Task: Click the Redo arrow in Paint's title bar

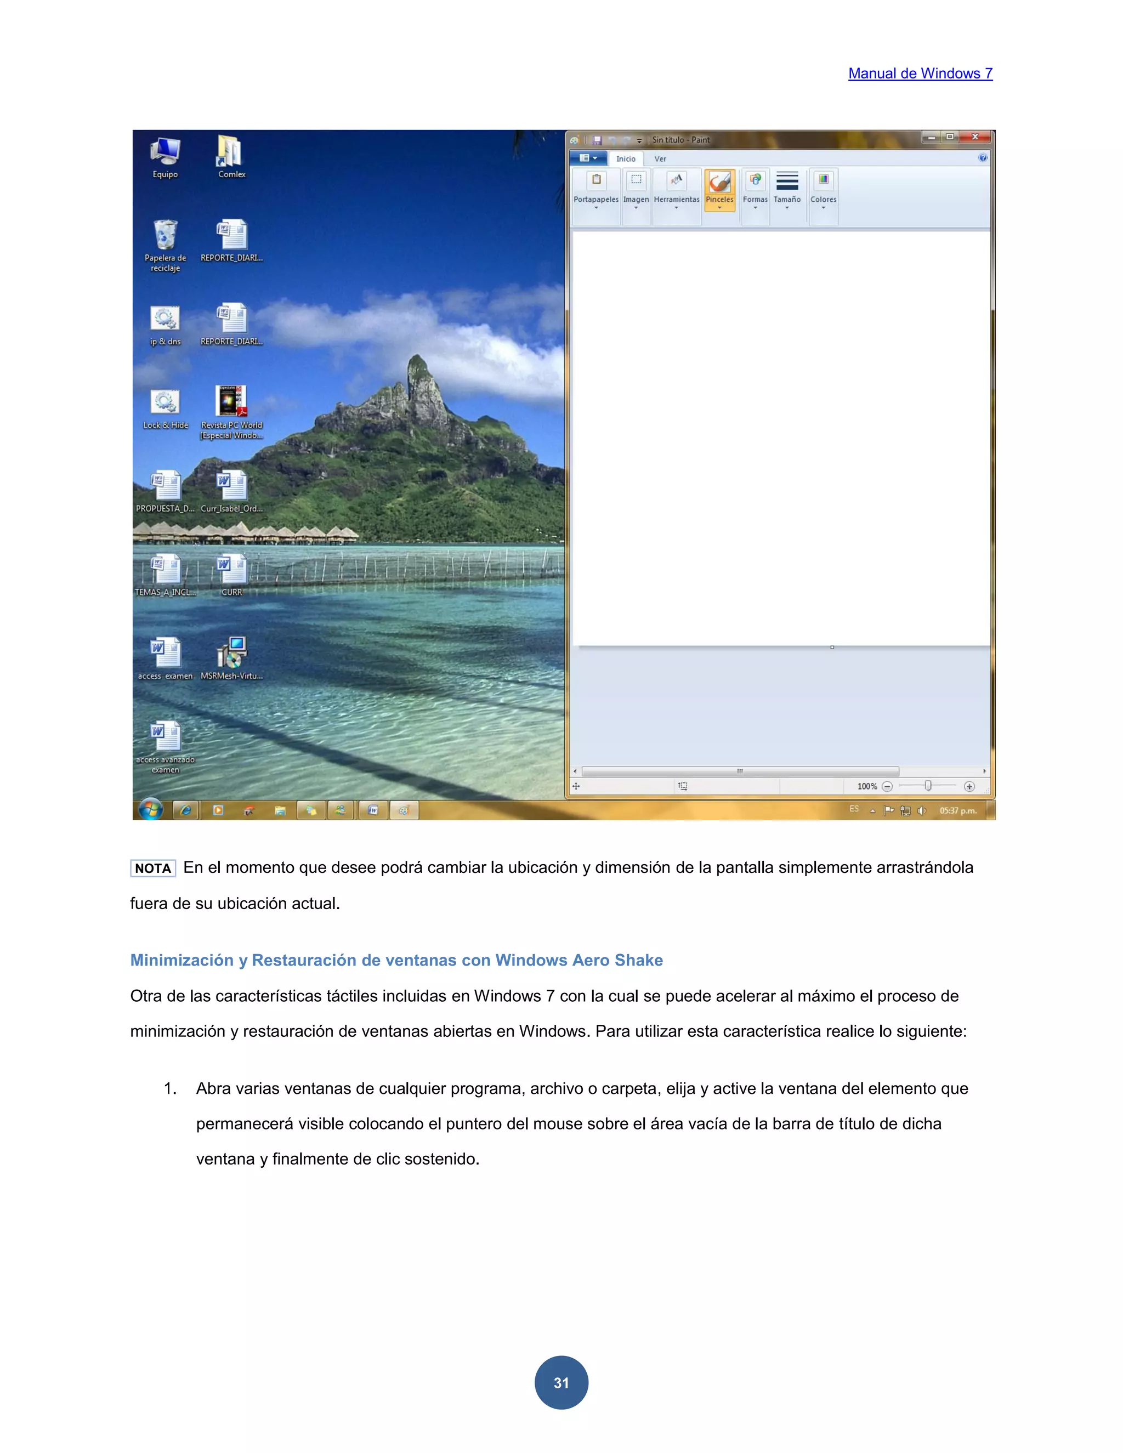Action: click(x=626, y=140)
